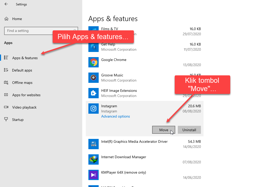Click the HEIF Image Extensions icon

tap(93, 93)
